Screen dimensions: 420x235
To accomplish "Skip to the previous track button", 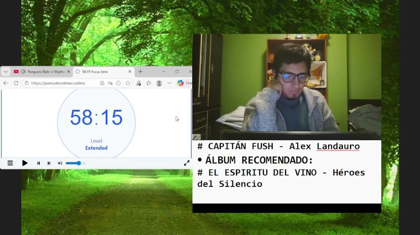I will 38,163.
